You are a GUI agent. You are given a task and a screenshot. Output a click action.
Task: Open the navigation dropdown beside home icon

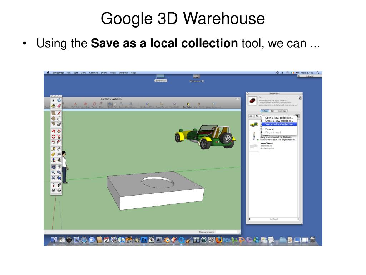260,116
